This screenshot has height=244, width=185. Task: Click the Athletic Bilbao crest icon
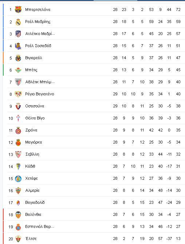click(18, 82)
